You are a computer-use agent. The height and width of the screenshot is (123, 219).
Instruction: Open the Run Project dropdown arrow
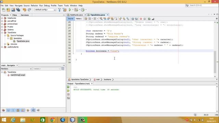point(73,10)
